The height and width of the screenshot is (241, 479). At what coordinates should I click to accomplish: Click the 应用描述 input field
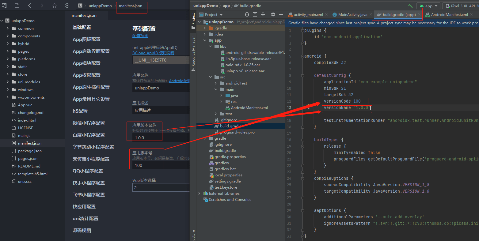161,110
